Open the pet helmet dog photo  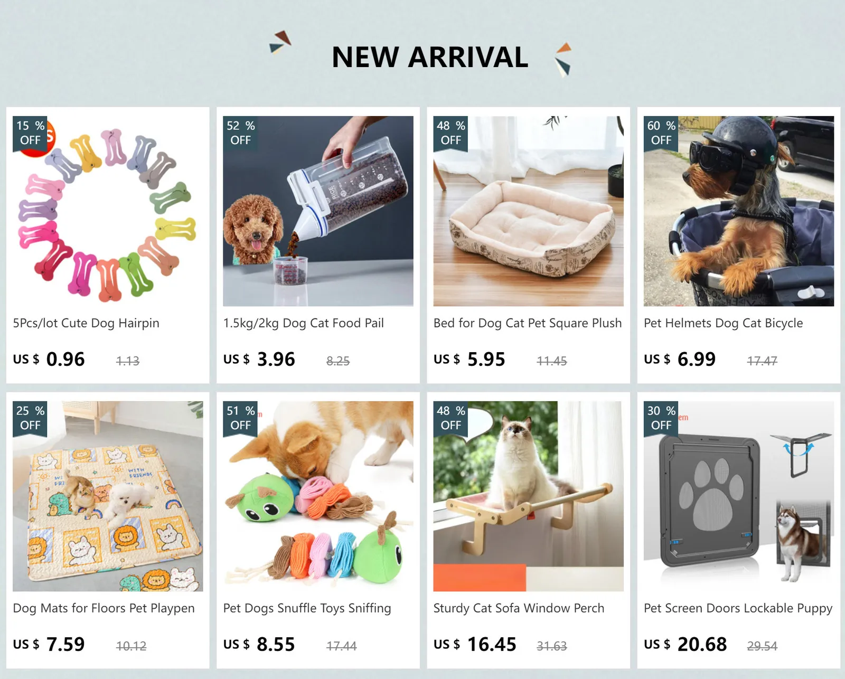[x=738, y=211]
